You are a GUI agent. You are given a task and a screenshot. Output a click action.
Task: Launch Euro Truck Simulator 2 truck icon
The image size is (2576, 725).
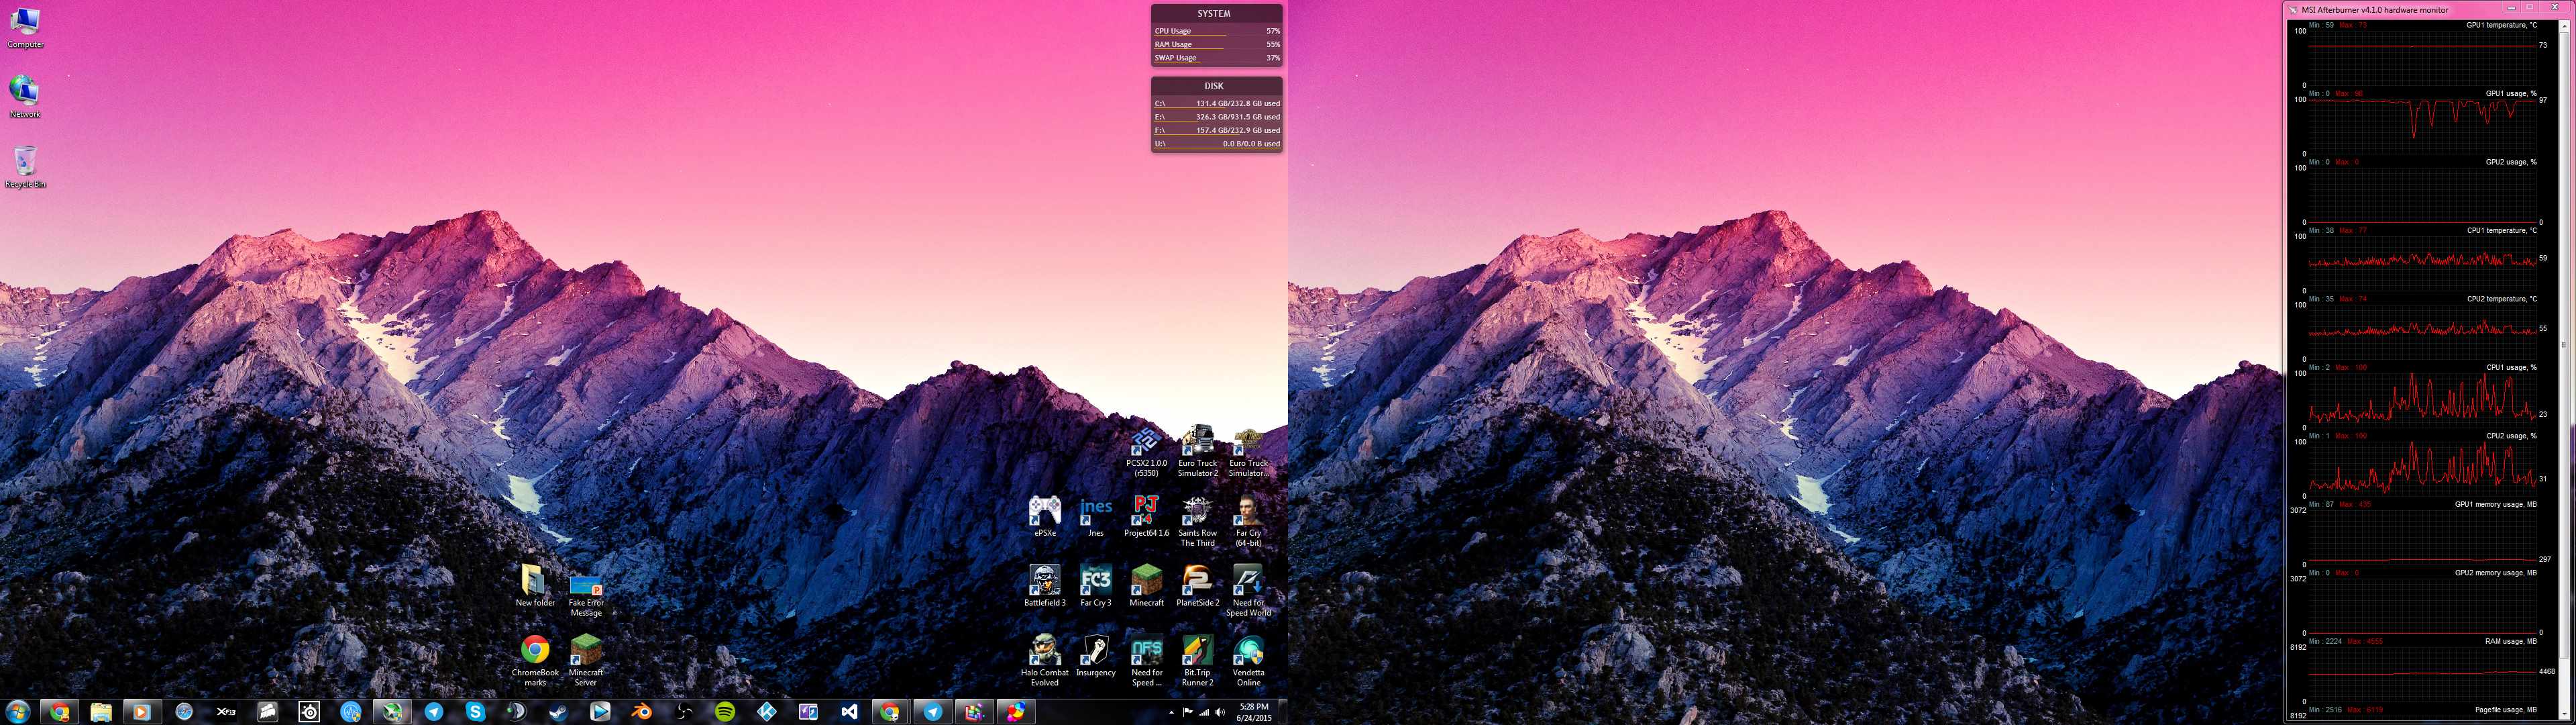pos(1197,452)
